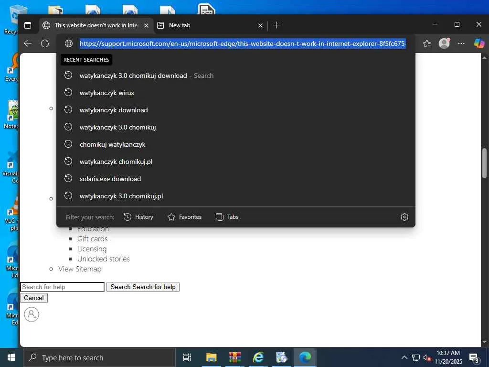Refresh the page with reload icon
Image resolution: width=489 pixels, height=367 pixels.
coord(45,43)
